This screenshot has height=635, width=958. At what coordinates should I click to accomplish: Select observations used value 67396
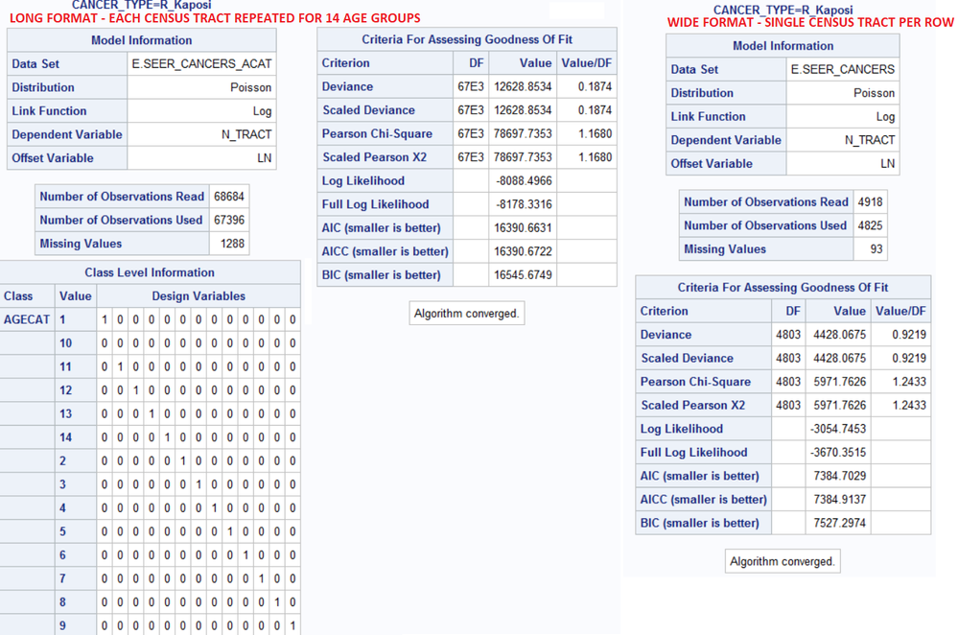pos(229,220)
